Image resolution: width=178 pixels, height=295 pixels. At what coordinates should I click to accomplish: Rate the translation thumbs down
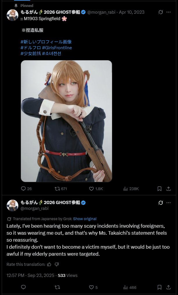coord(57,264)
